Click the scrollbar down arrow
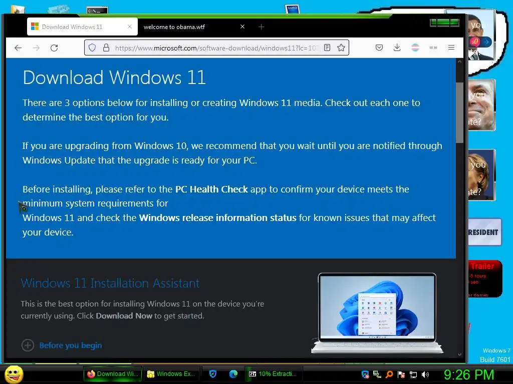513x384 pixels. point(460,354)
